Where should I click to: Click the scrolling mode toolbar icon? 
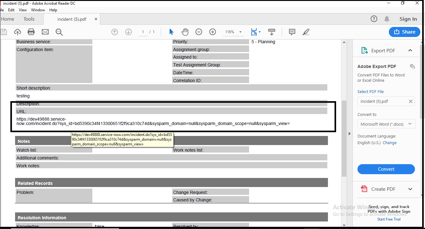click(272, 32)
